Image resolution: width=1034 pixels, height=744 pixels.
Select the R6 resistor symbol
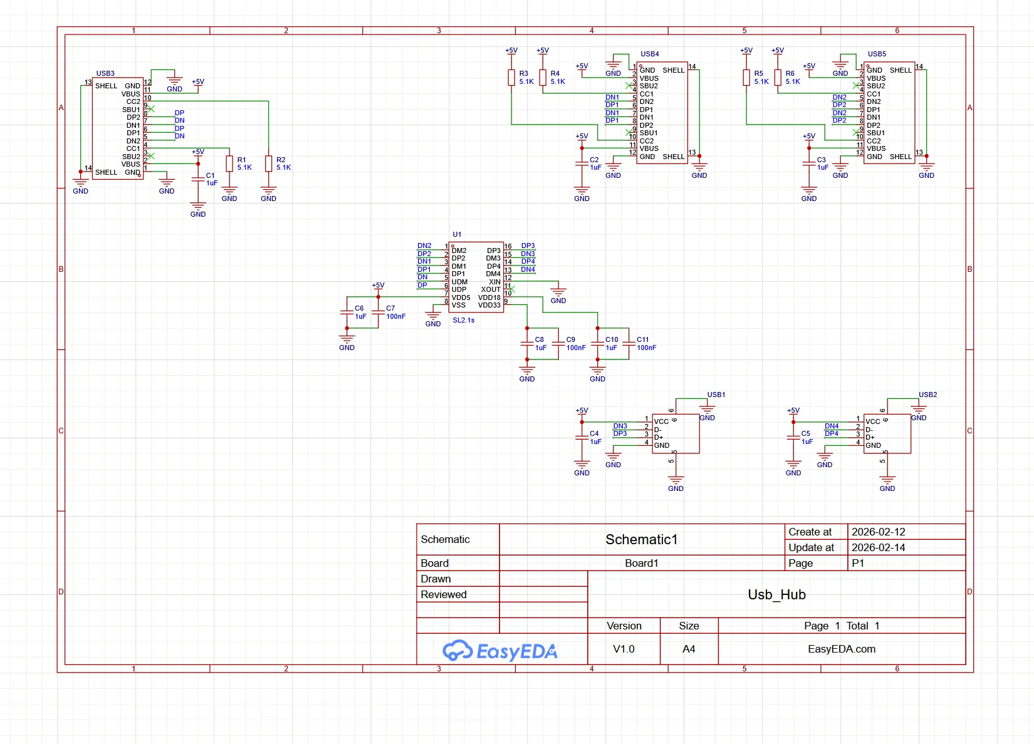pyautogui.click(x=778, y=78)
